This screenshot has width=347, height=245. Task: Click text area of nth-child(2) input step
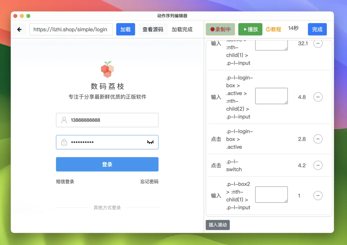tap(271, 96)
